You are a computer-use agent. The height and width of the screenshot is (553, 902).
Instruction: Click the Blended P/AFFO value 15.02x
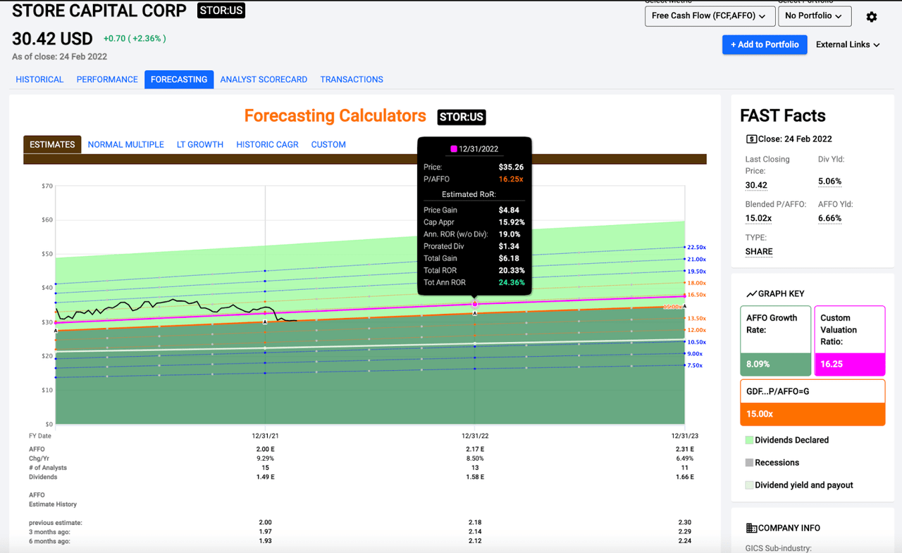click(x=758, y=218)
